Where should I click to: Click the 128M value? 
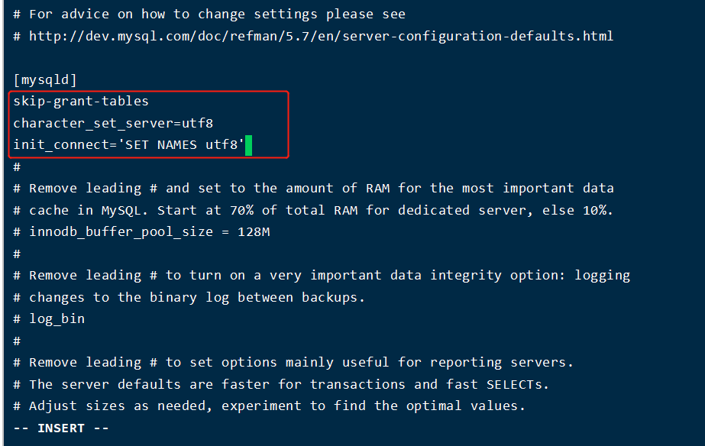254,232
